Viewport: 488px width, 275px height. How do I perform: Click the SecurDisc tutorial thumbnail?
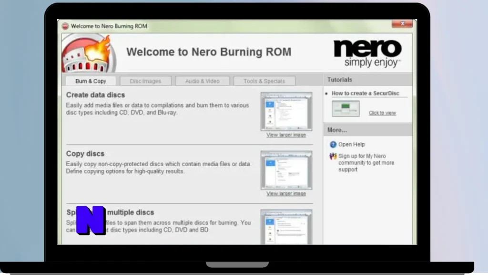(x=346, y=108)
